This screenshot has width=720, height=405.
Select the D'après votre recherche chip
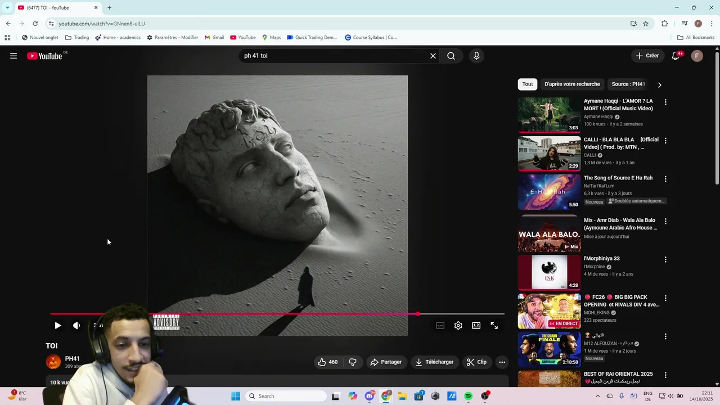point(572,84)
